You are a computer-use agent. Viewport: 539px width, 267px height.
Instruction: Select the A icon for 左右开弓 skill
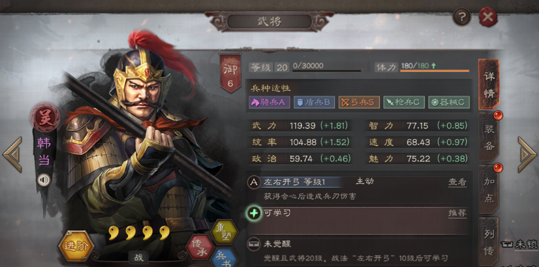click(254, 182)
